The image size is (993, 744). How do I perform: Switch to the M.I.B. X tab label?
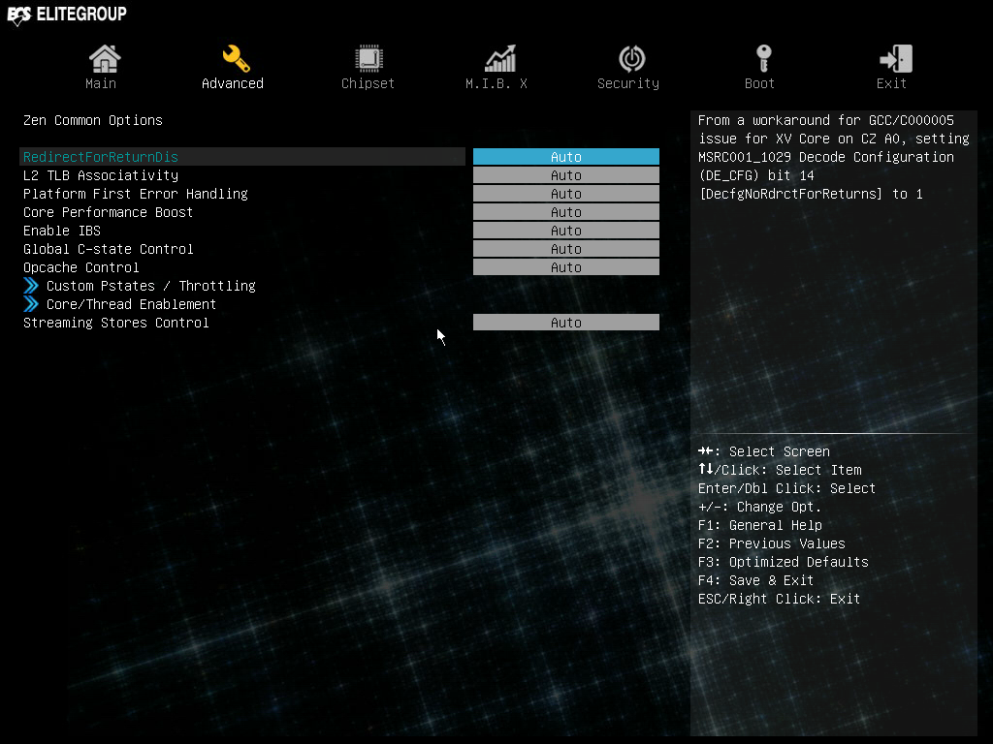(x=496, y=83)
